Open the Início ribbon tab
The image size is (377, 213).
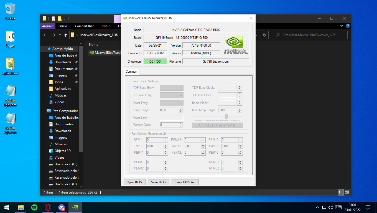coord(63,26)
